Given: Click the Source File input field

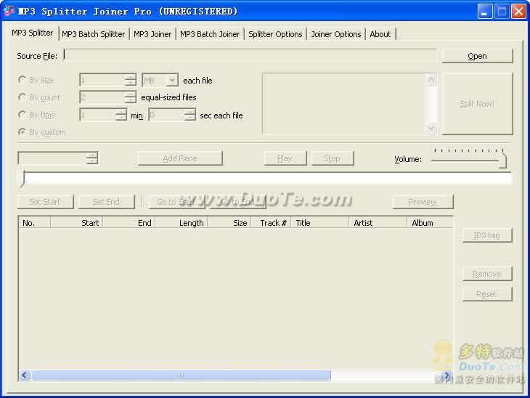Looking at the screenshot, I should [x=250, y=55].
